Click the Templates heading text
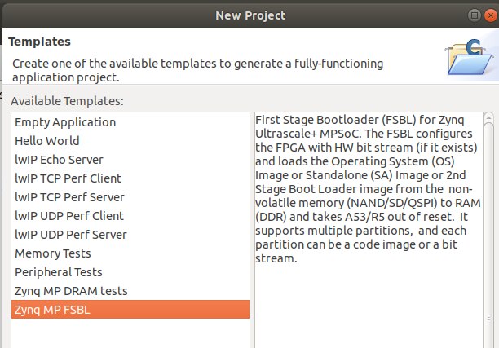 click(39, 42)
